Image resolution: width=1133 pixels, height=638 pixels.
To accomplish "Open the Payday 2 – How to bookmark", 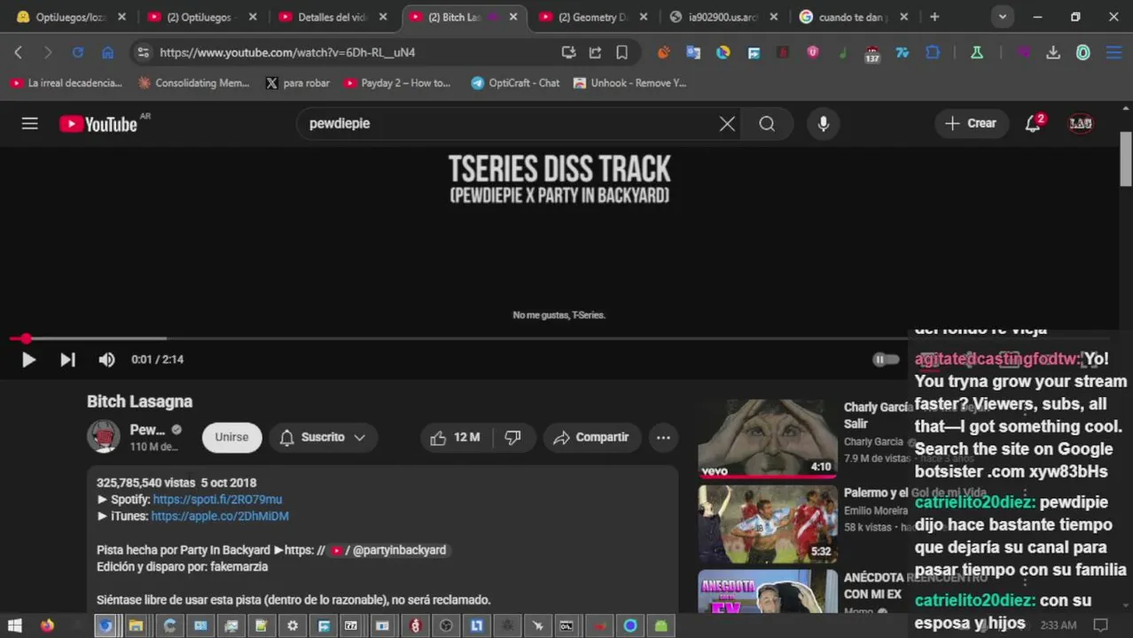I will [x=398, y=82].
